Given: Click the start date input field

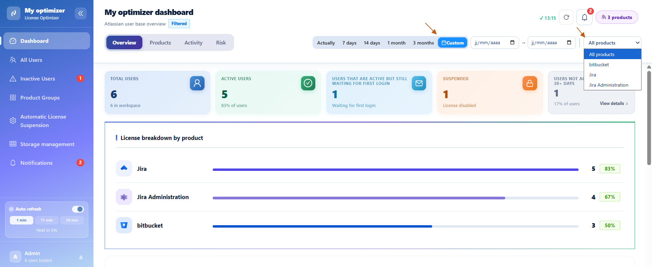Looking at the screenshot, I should coord(495,43).
